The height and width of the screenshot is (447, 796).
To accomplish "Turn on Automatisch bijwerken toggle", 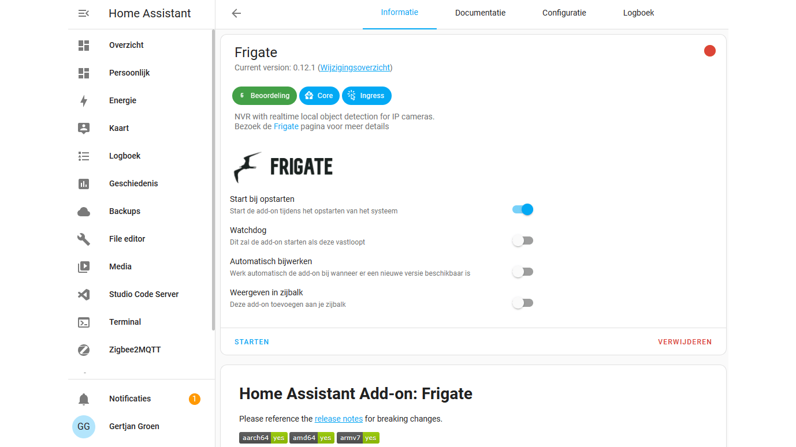I will 523,272.
